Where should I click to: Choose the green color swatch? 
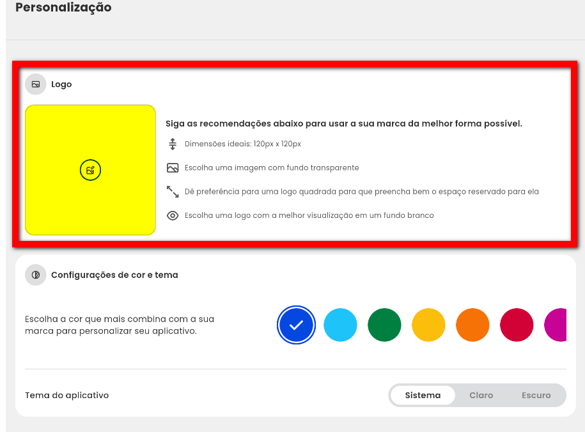point(384,325)
